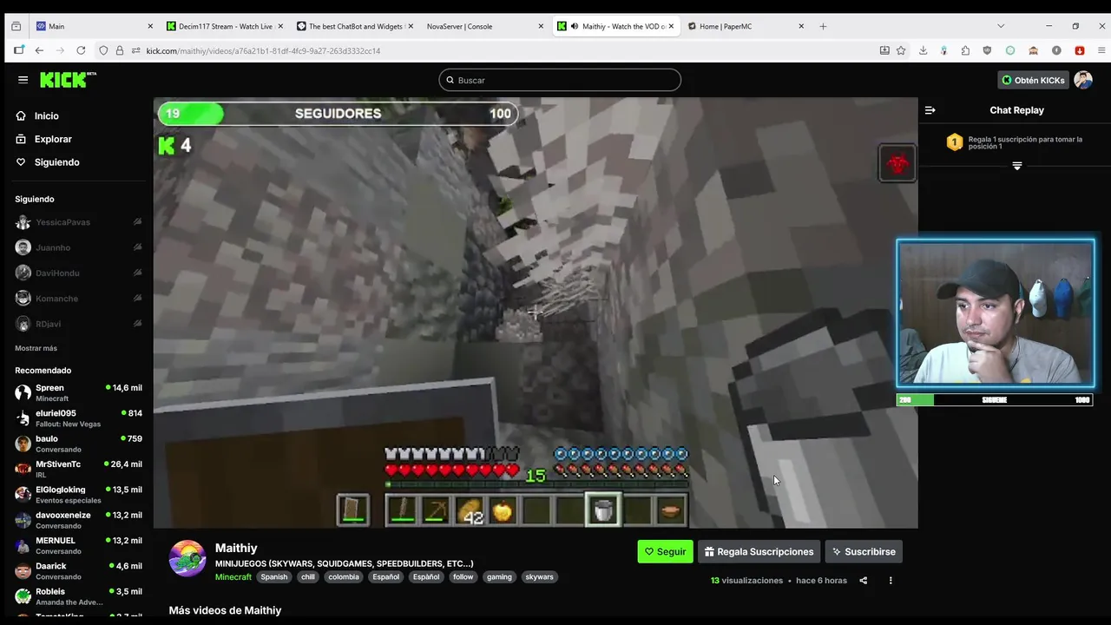1111x625 pixels.
Task: Open recommended channel Spreen
Action: [x=78, y=392]
